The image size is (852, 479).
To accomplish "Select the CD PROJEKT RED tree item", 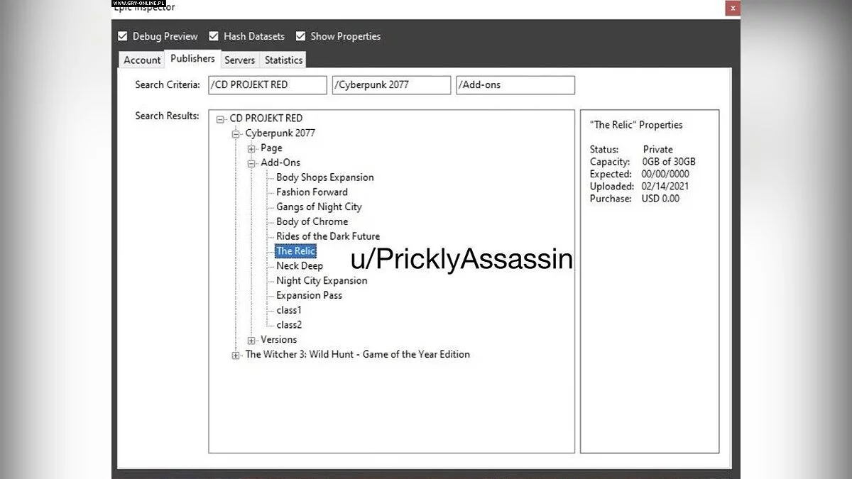I will 266,119.
